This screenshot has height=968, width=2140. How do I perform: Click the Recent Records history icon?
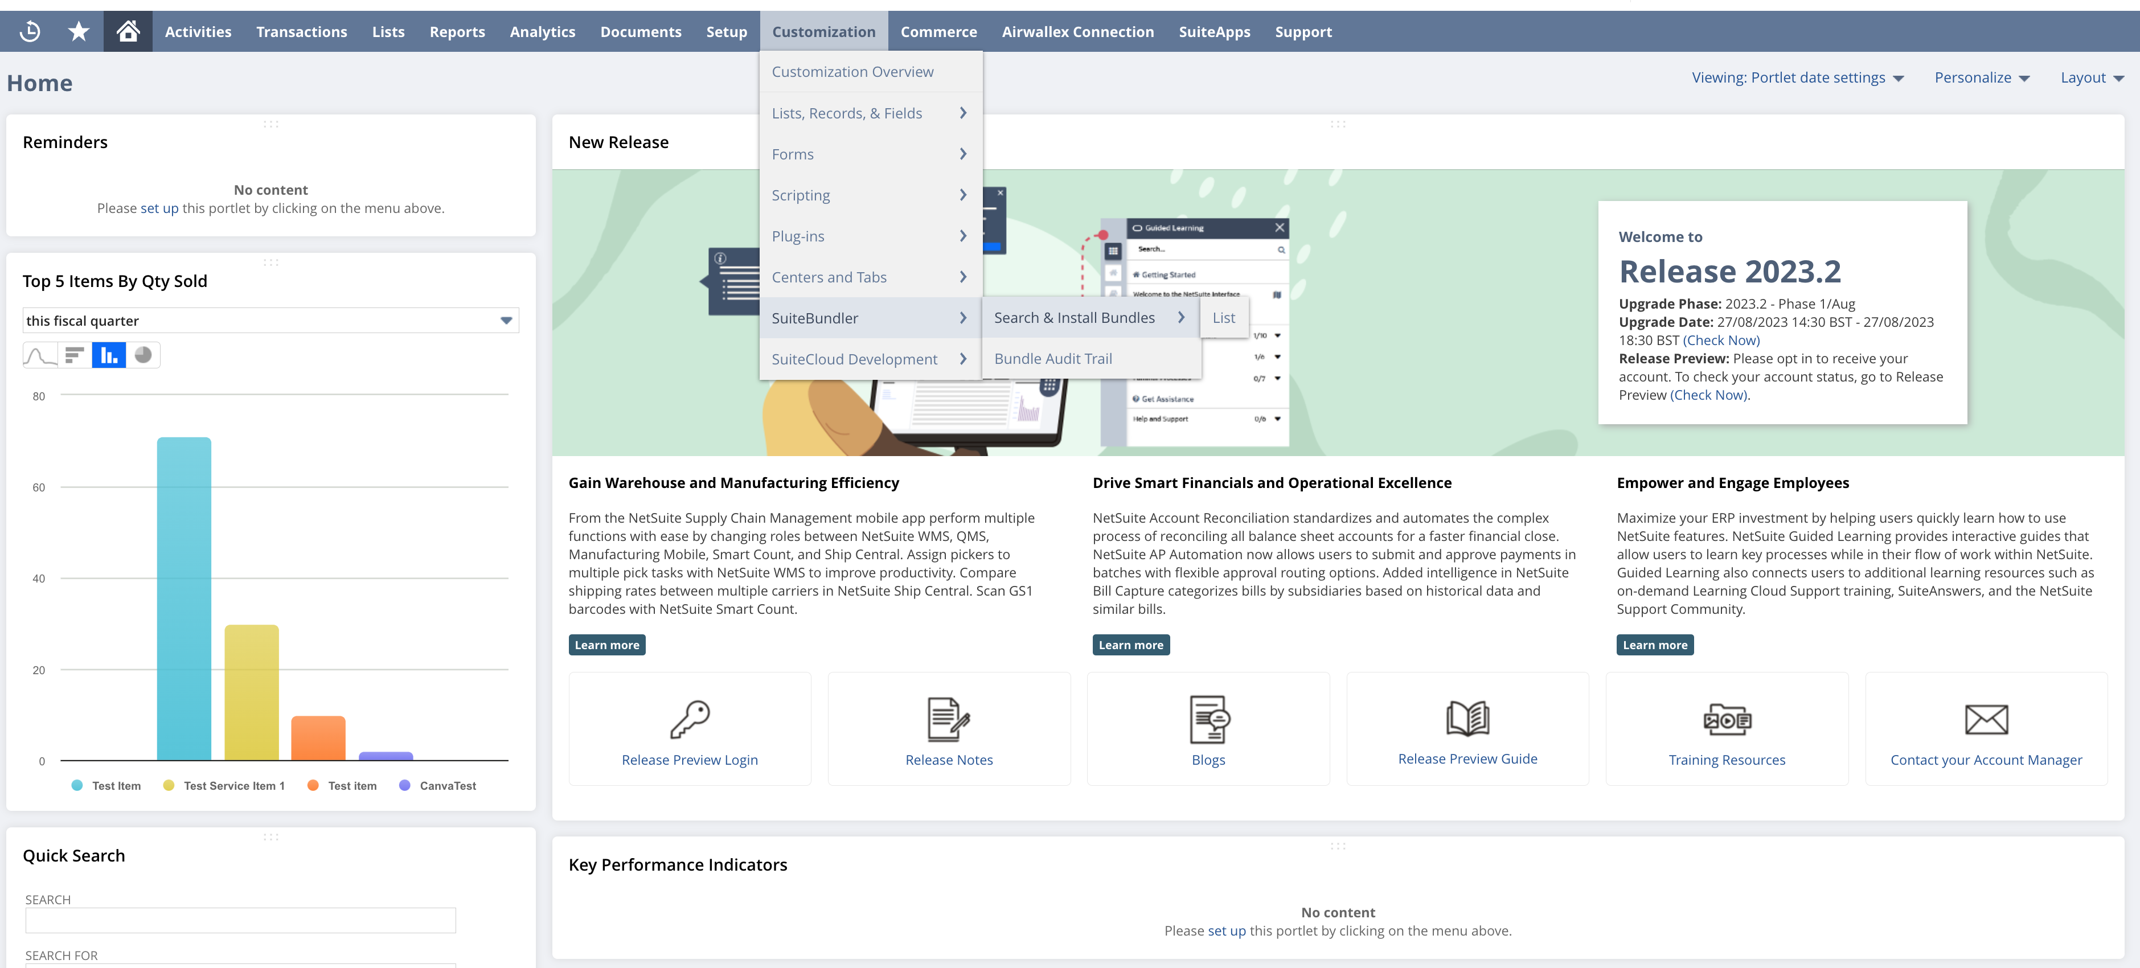pyautogui.click(x=30, y=31)
